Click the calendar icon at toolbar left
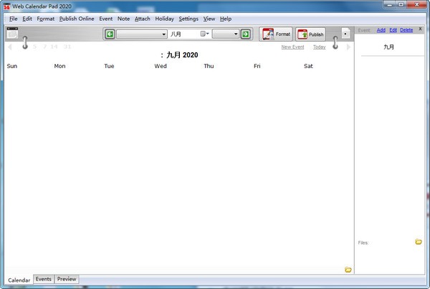Image resolution: width=430 pixels, height=289 pixels. pyautogui.click(x=12, y=33)
